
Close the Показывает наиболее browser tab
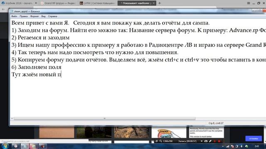pos(154,3)
